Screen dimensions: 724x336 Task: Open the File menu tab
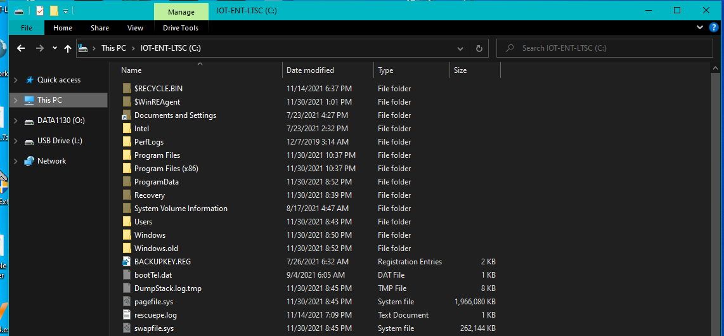[27, 28]
